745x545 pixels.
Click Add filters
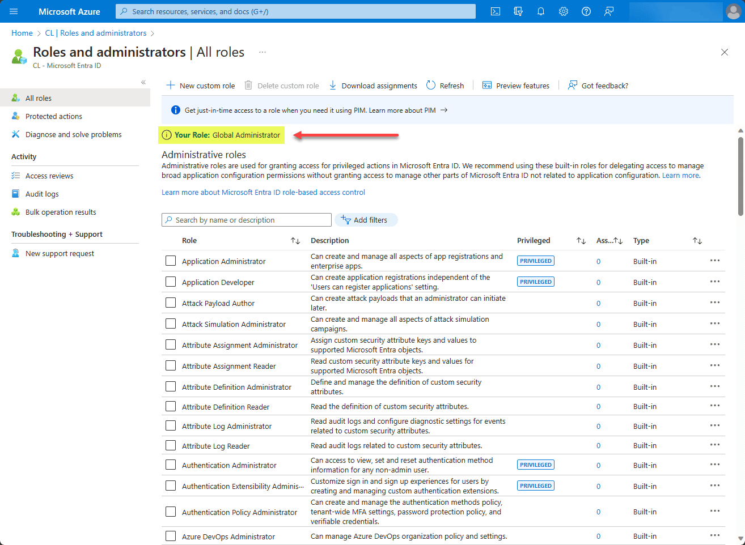[x=366, y=220]
